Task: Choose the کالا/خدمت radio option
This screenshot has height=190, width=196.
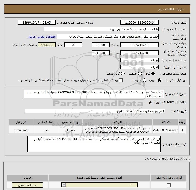Action: coord(123,74)
